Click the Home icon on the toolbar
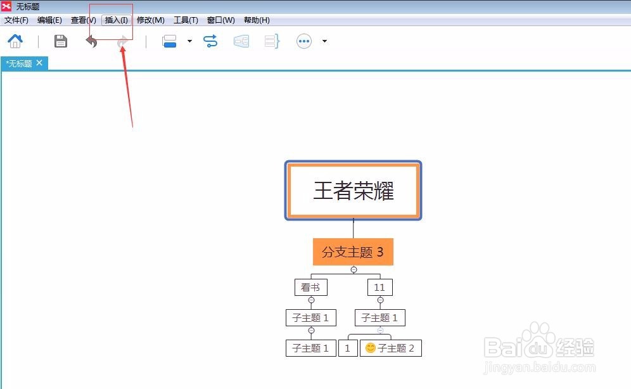Screen dimensions: 631x389 pos(15,41)
